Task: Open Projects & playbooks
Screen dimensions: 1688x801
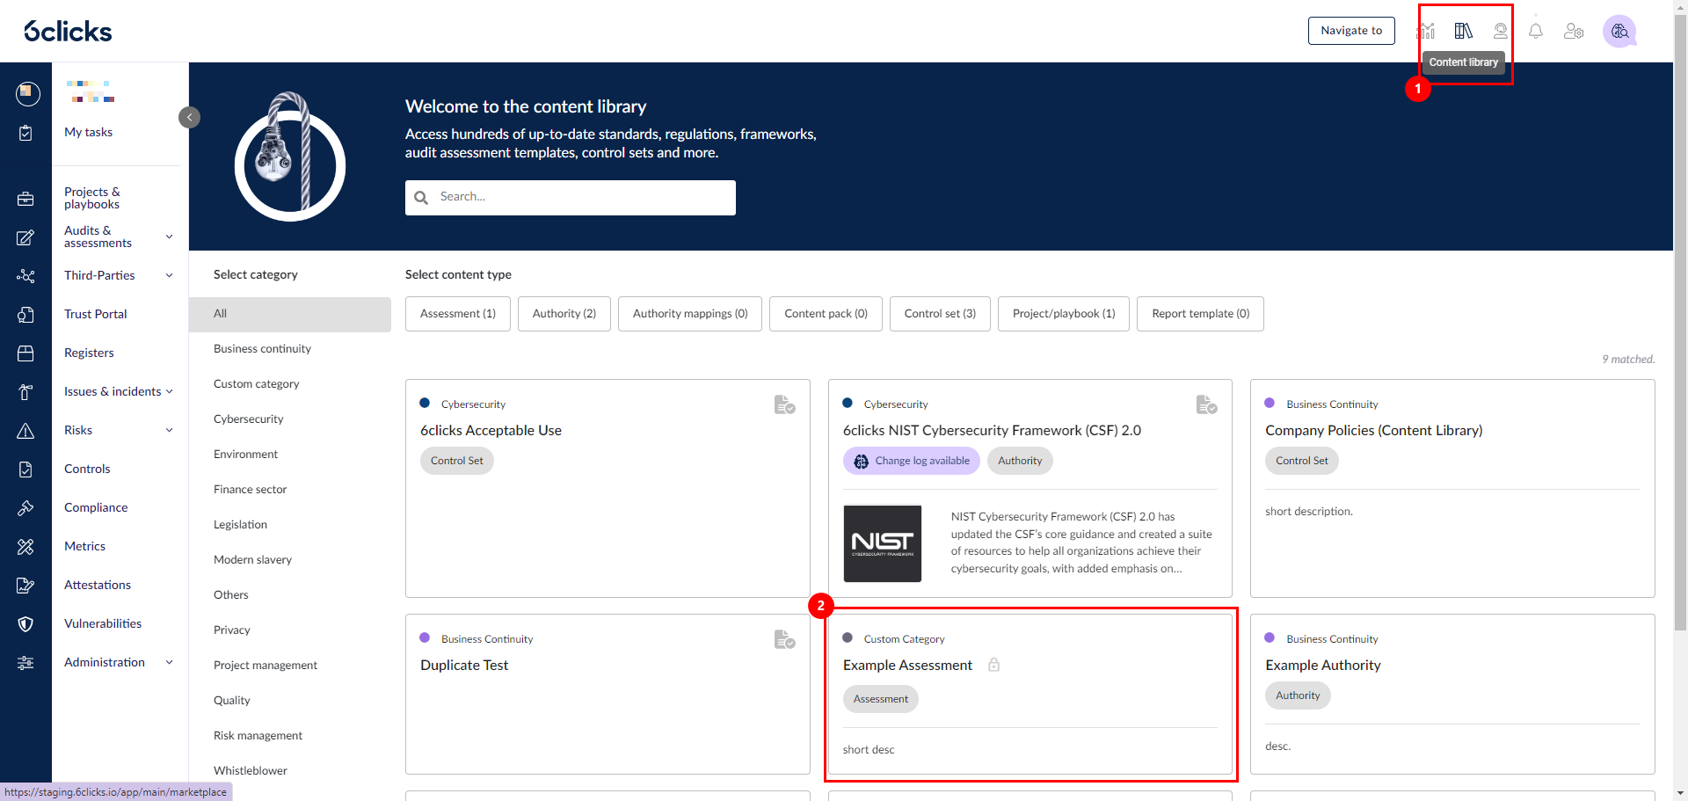Action: pyautogui.click(x=92, y=198)
